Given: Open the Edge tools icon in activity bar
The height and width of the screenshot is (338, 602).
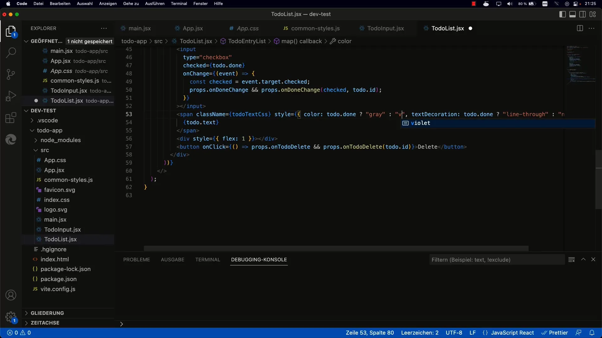Looking at the screenshot, I should click(11, 139).
